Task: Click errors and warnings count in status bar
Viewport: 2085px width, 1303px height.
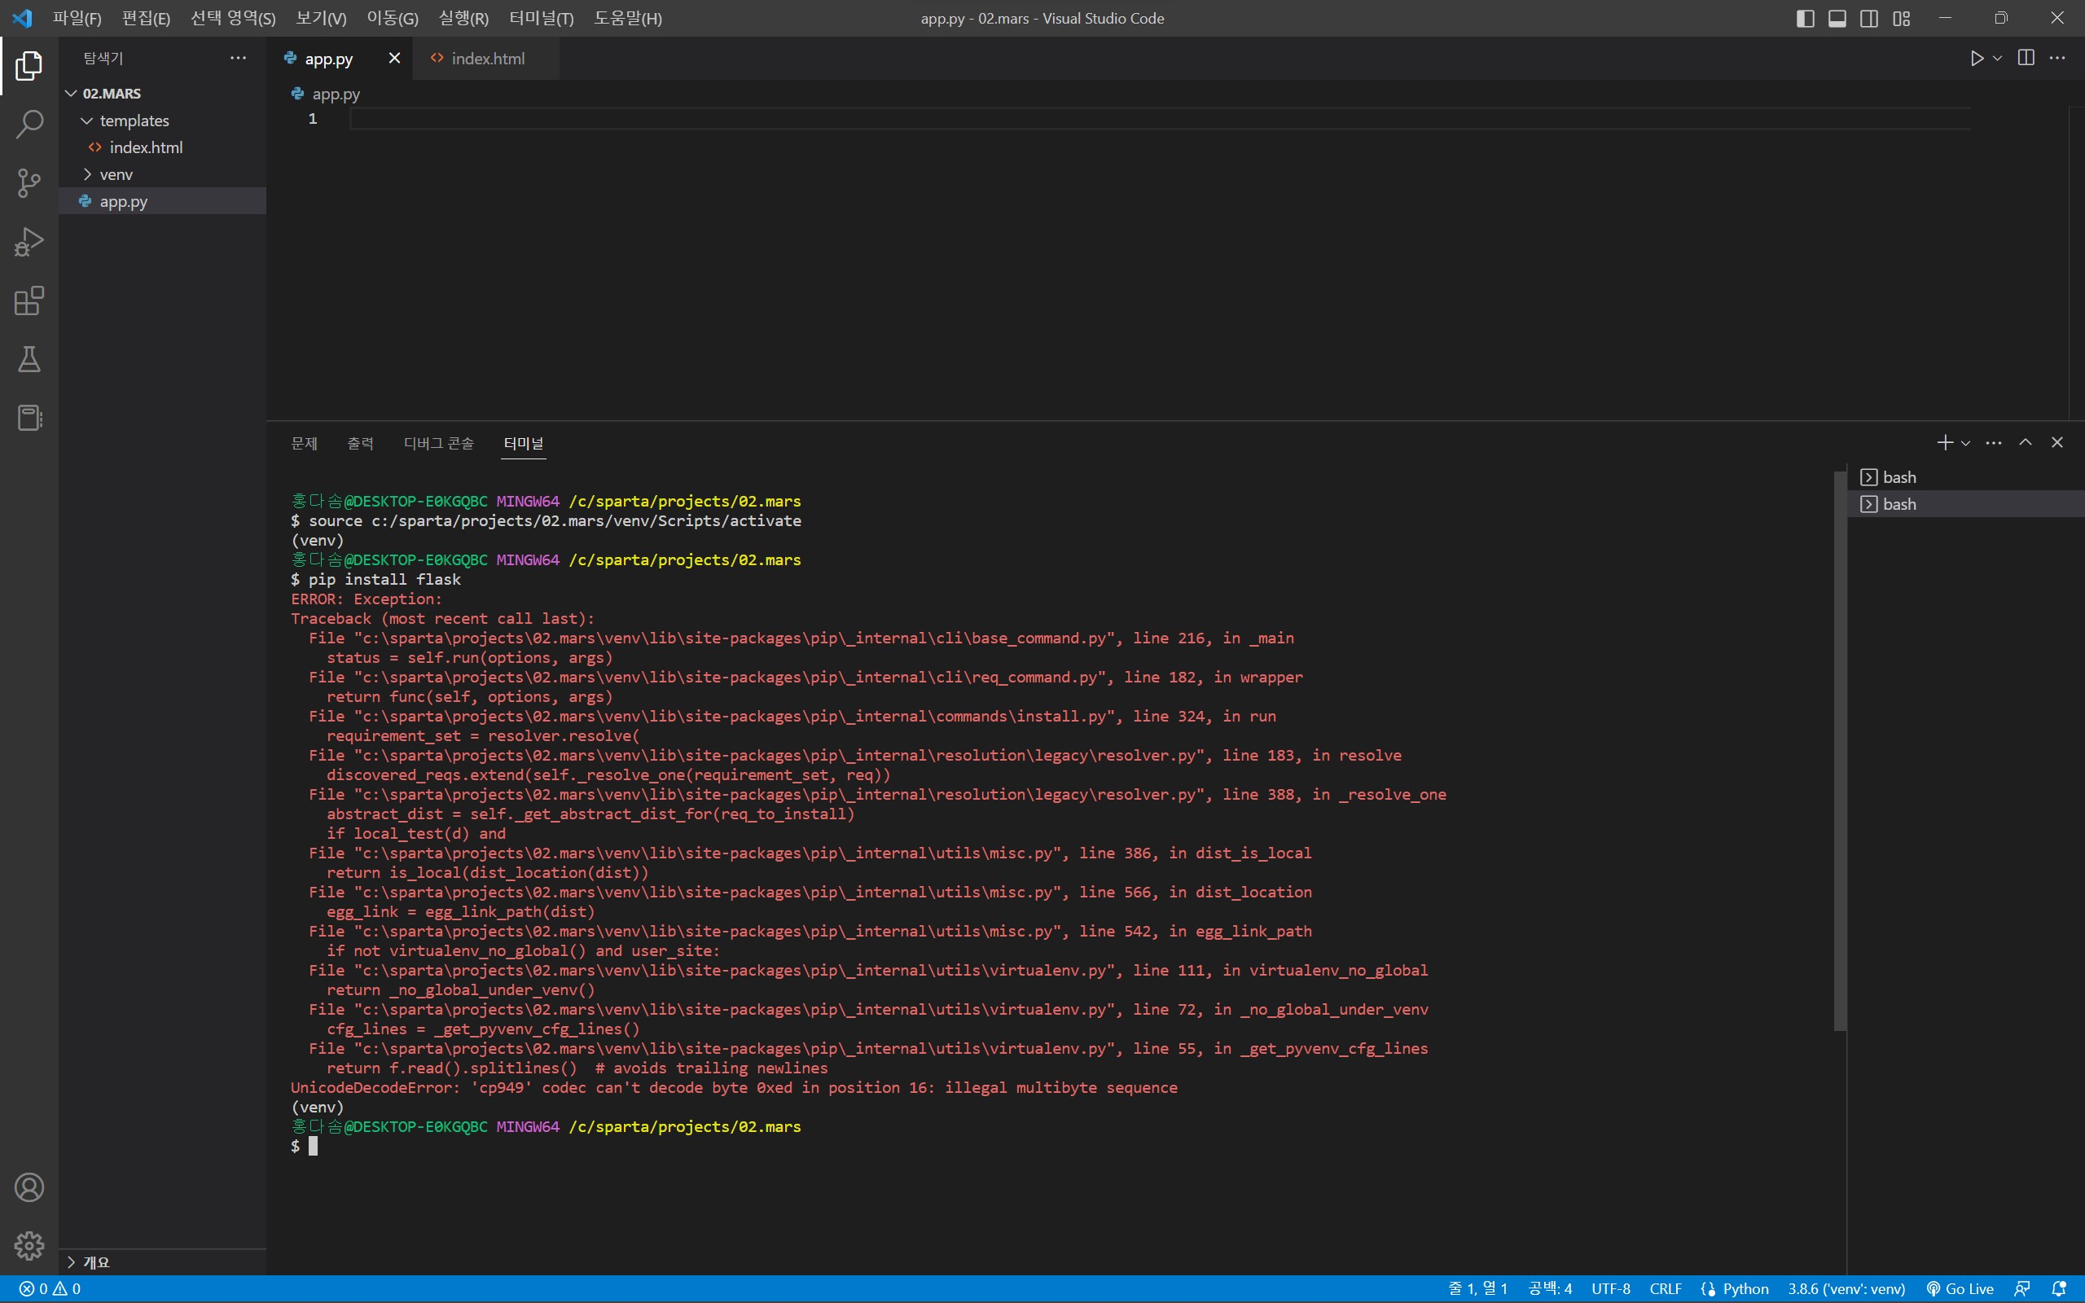Action: (50, 1289)
